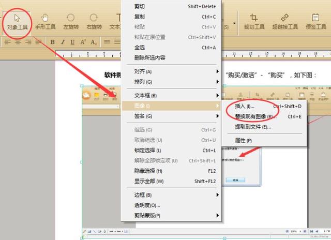This screenshot has height=240, width=331.
Task: Select the 手形工具 hand tool
Action: tap(45, 22)
